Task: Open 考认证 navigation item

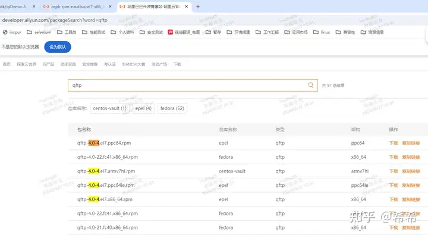Action: click(110, 64)
